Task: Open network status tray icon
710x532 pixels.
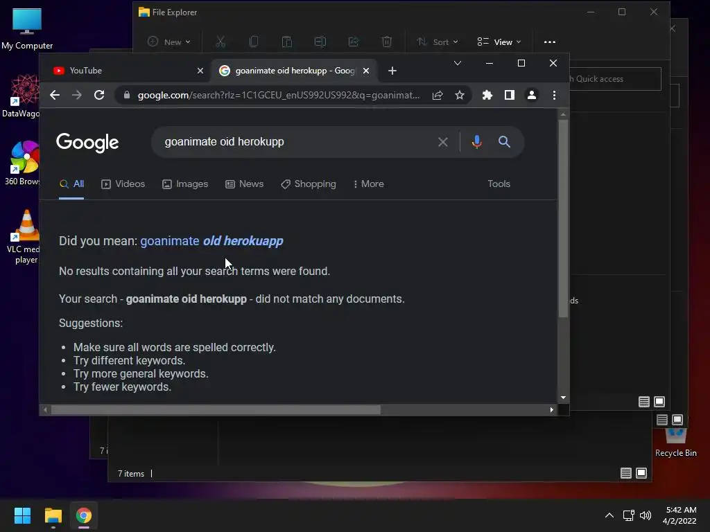Action: [x=628, y=515]
